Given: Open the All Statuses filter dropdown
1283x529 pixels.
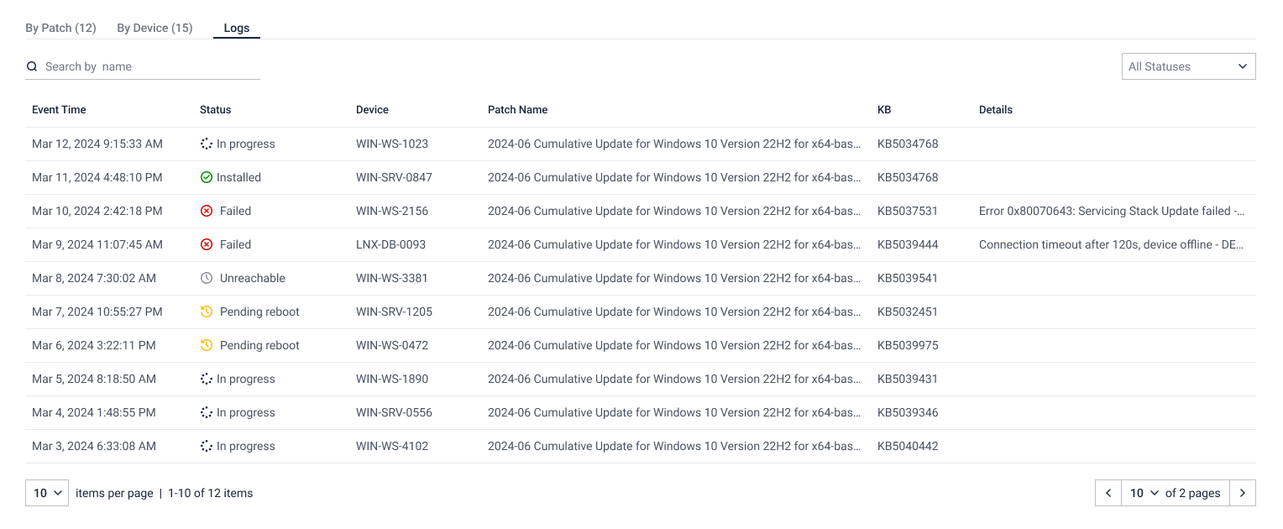Looking at the screenshot, I should [1188, 66].
